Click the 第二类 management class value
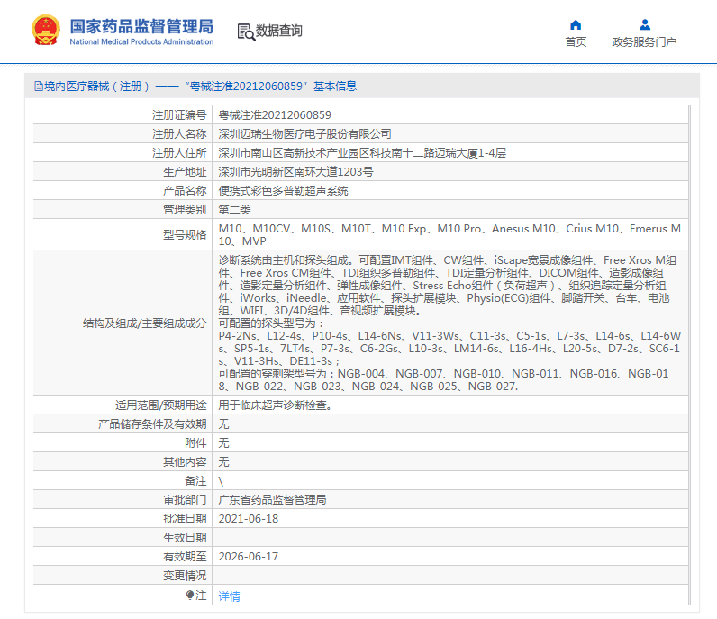 [x=234, y=210]
